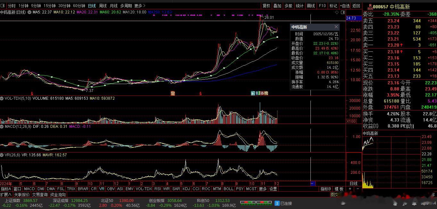Switch to 月线 monthly chart
Screen dimensions: 437x209
[x=113, y=6]
